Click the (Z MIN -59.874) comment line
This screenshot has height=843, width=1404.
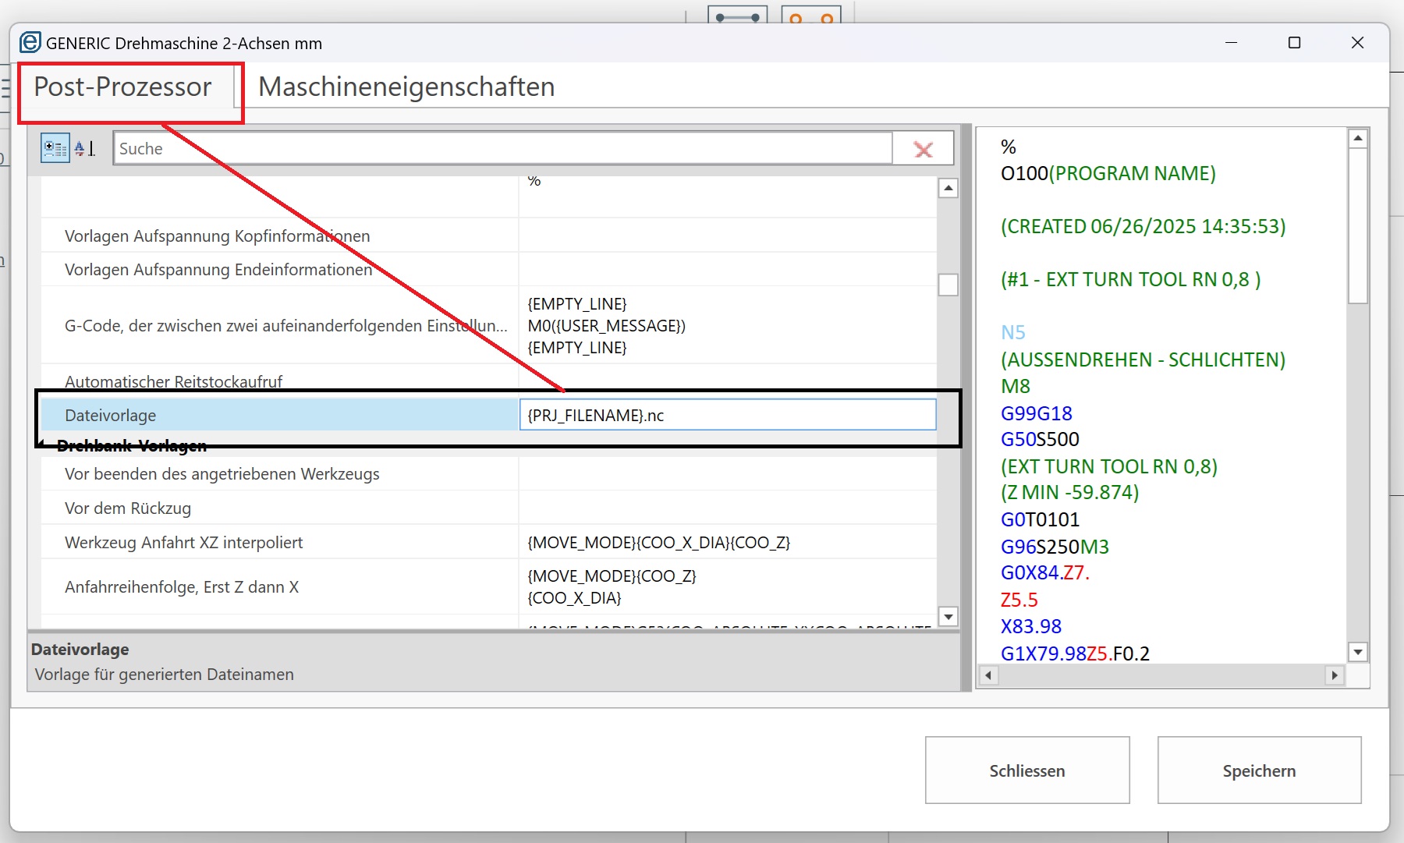1069,492
